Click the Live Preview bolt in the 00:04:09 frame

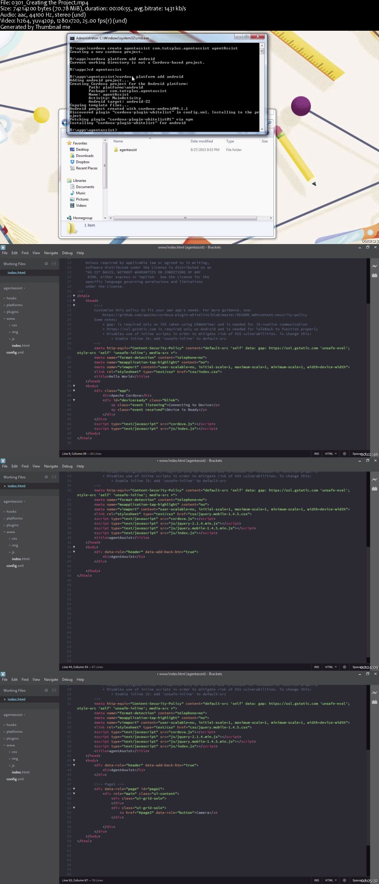pyautogui.click(x=375, y=479)
